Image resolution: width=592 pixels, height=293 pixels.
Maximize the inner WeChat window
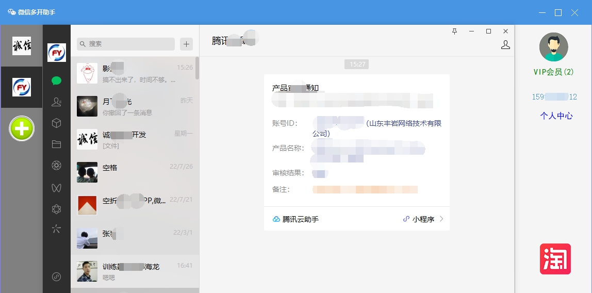[x=488, y=31]
